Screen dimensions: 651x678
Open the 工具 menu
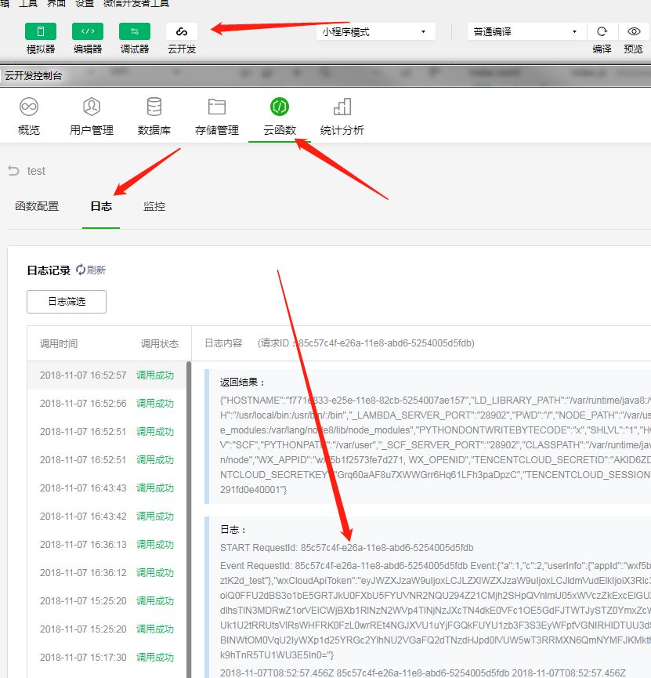pyautogui.click(x=28, y=3)
